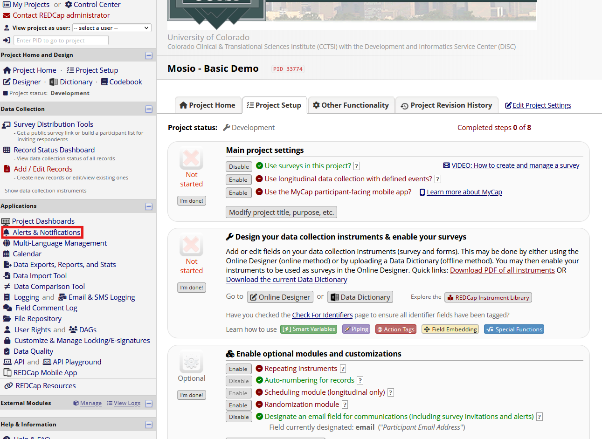Mark optional modules step as done
This screenshot has height=439, width=602.
tap(192, 395)
